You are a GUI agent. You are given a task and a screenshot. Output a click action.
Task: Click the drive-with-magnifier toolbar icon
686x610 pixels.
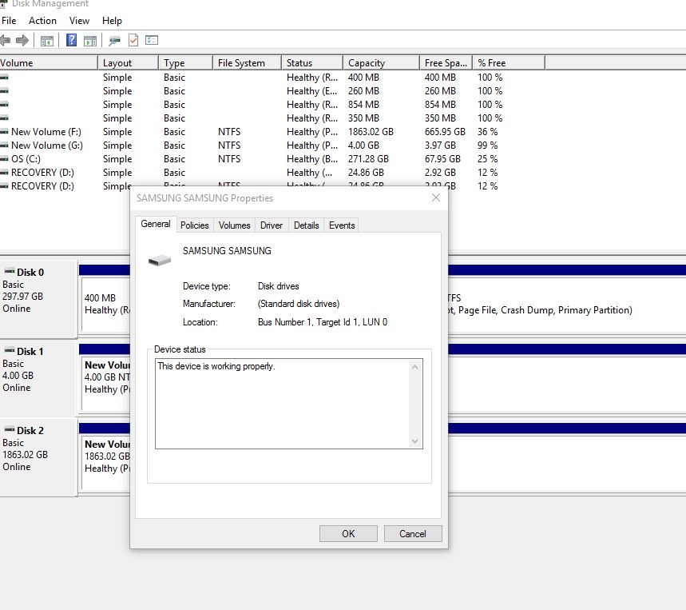click(115, 41)
